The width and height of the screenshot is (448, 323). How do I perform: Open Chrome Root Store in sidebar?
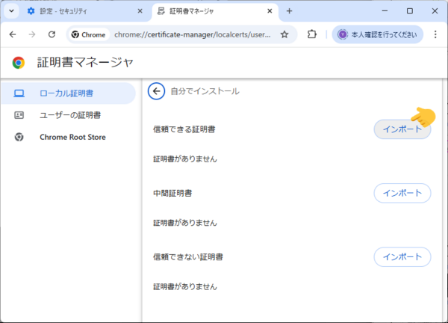pos(68,137)
